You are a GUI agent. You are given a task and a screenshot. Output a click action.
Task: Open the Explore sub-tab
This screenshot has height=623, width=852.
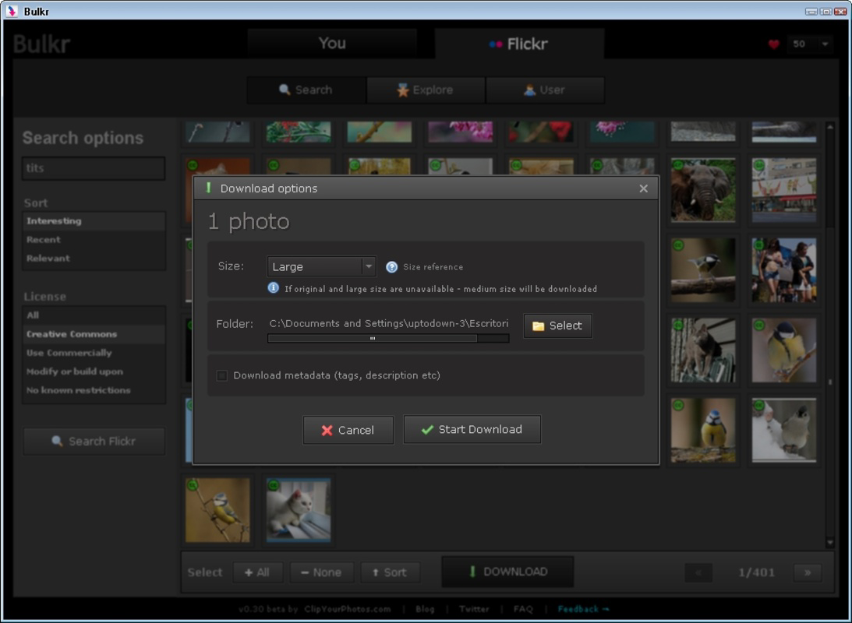pos(426,90)
